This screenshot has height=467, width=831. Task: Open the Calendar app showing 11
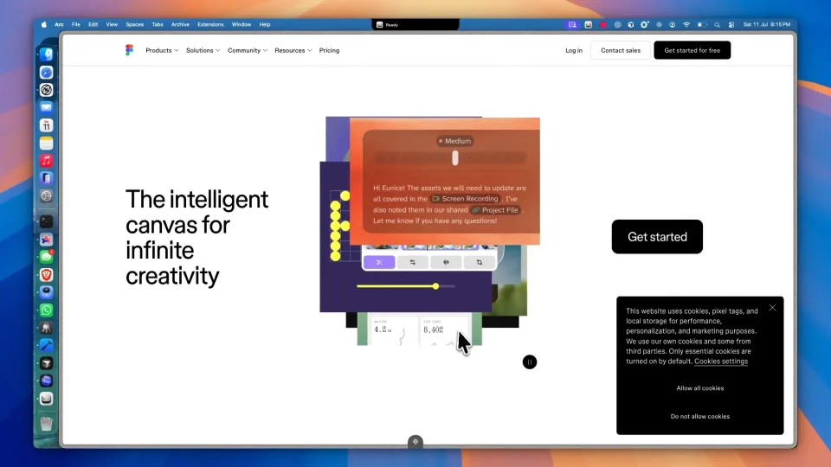coord(47,125)
